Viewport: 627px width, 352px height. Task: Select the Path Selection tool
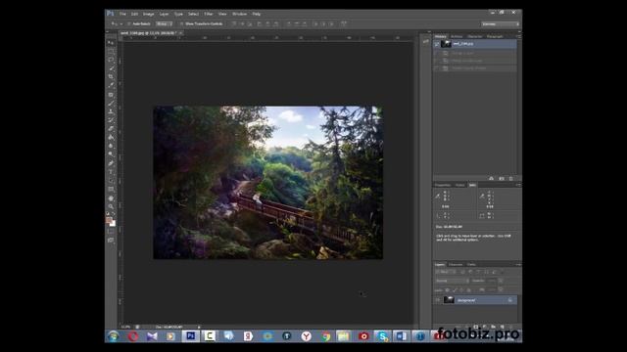[111, 180]
